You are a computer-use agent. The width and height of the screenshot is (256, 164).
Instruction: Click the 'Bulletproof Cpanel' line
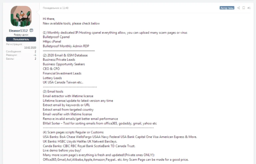coord(56,37)
